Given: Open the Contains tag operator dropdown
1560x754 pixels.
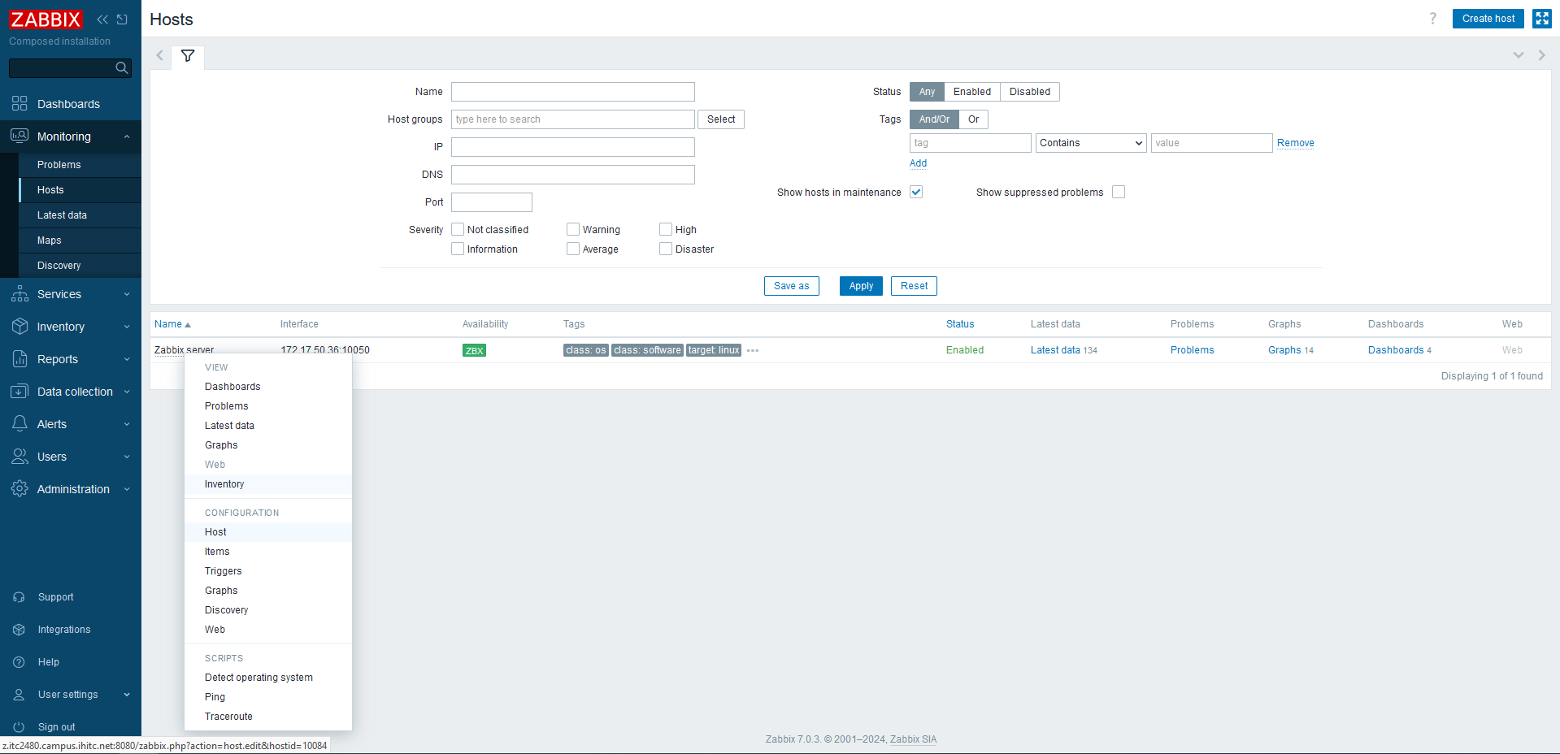Looking at the screenshot, I should coord(1091,143).
